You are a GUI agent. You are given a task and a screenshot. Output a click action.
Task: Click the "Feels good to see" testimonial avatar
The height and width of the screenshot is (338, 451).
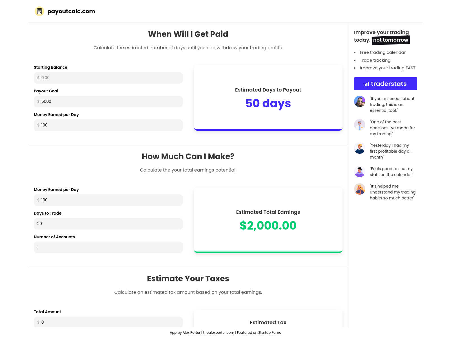coord(360,172)
